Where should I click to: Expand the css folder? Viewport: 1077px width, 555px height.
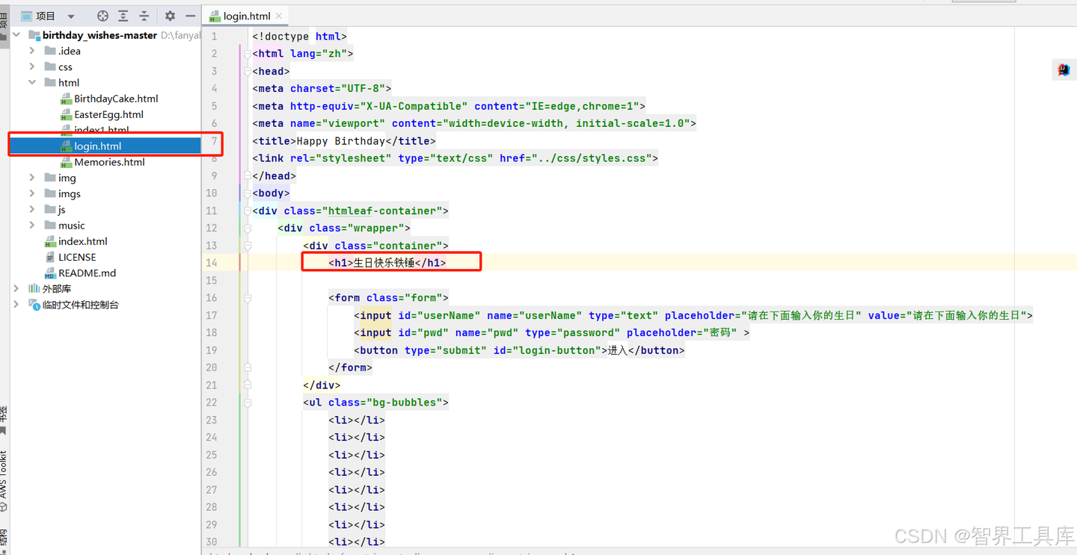pos(32,66)
